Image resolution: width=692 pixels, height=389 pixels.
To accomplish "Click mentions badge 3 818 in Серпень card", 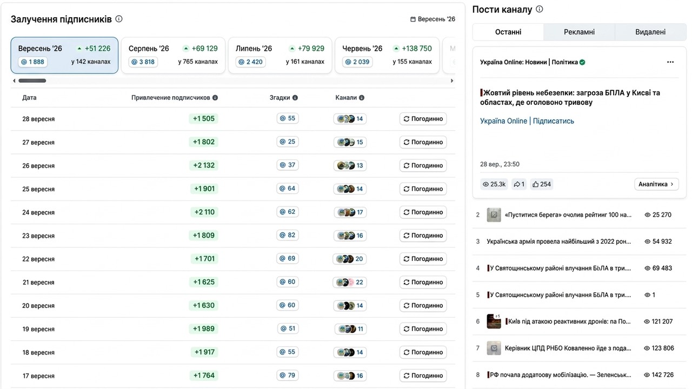I will point(143,62).
